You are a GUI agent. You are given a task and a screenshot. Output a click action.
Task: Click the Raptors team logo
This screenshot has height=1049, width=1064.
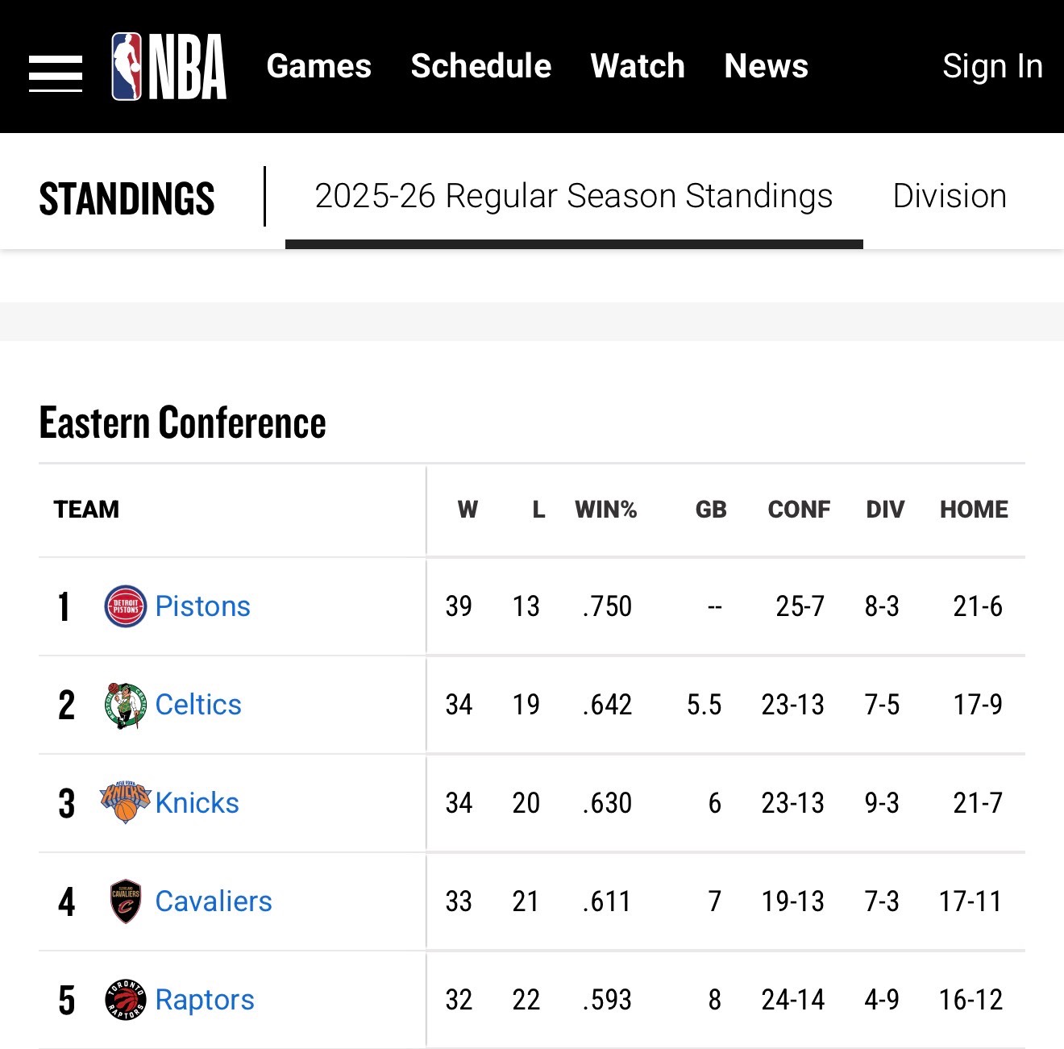tap(126, 1000)
